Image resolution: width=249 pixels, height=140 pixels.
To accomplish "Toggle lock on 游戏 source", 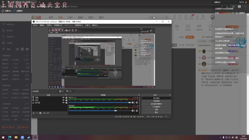I will (x=66, y=100).
